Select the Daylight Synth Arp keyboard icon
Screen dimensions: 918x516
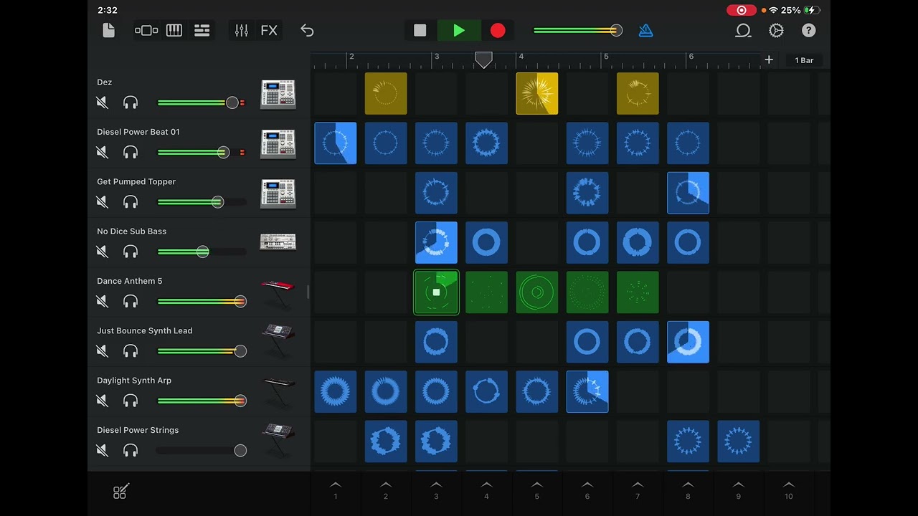278,393
